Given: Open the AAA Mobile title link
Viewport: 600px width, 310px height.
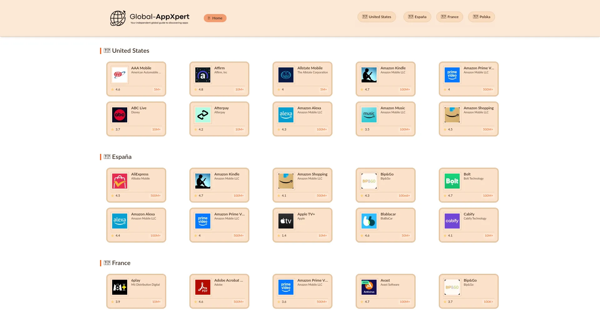Looking at the screenshot, I should 141,68.
